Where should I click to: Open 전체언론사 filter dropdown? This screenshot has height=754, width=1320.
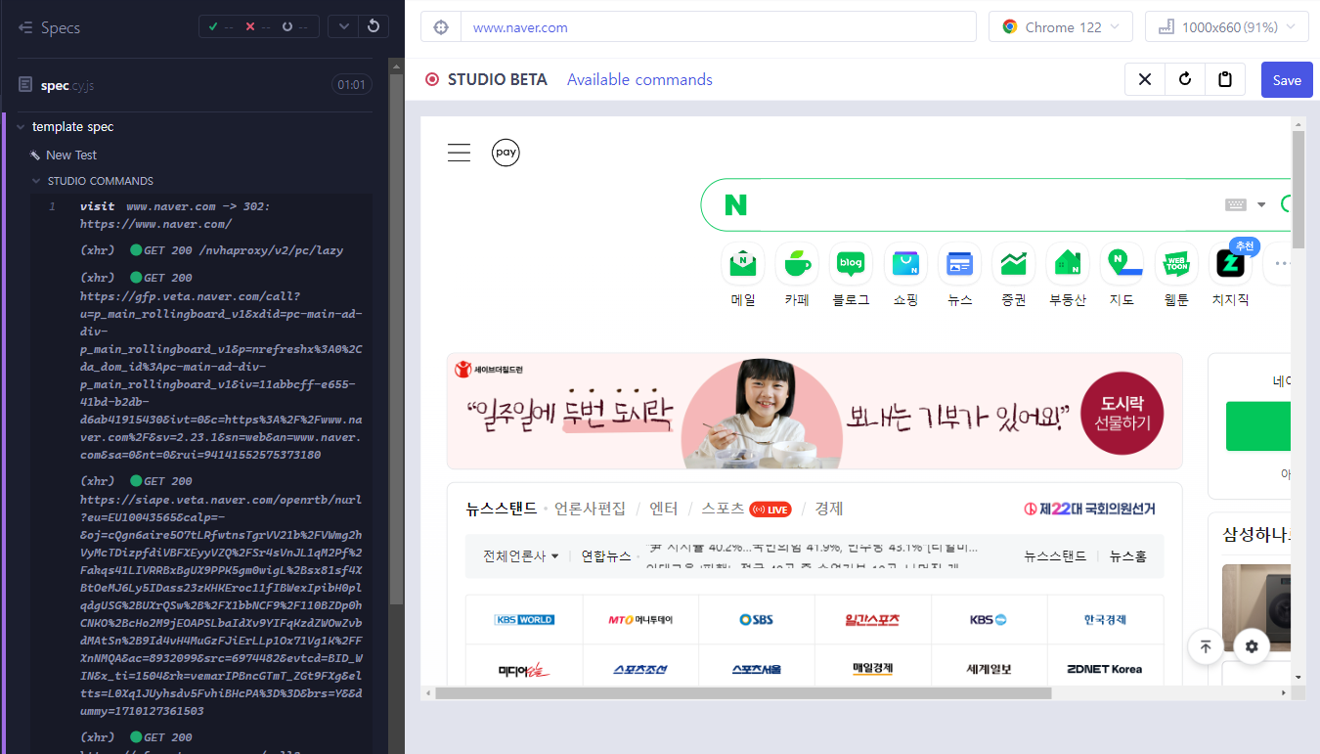point(521,556)
